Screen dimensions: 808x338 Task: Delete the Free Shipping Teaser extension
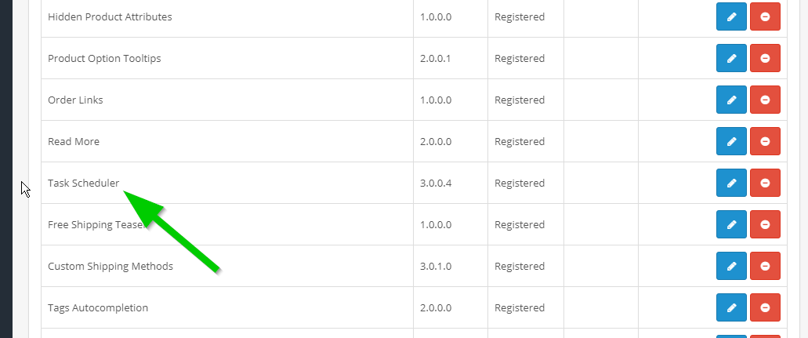(x=765, y=224)
